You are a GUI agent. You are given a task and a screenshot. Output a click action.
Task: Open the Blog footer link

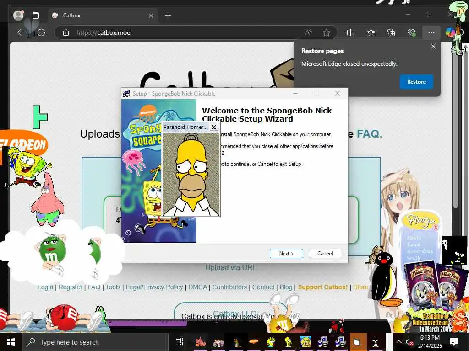point(286,287)
